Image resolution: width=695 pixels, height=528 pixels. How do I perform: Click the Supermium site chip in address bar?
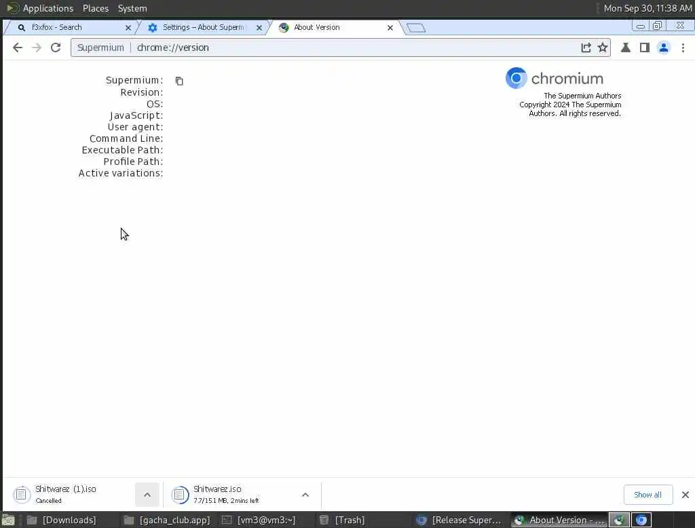[100, 48]
